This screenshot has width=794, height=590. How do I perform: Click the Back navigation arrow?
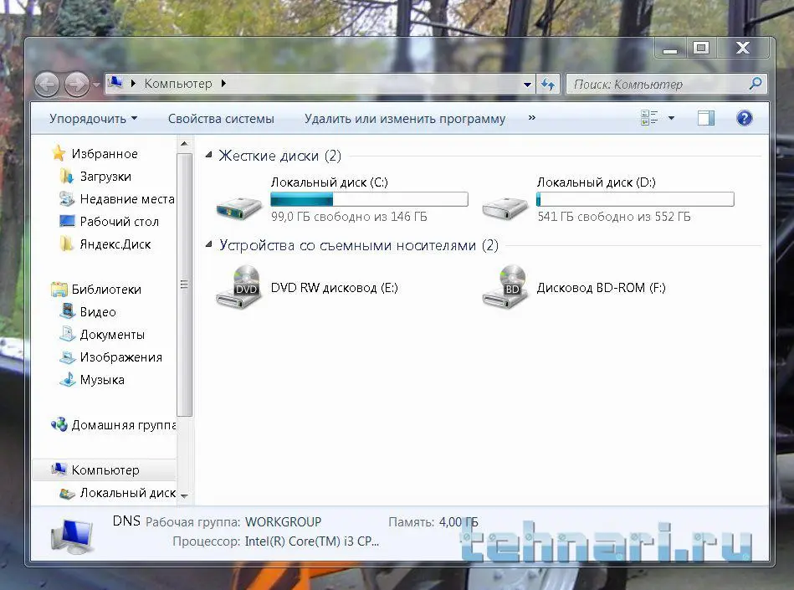(48, 84)
